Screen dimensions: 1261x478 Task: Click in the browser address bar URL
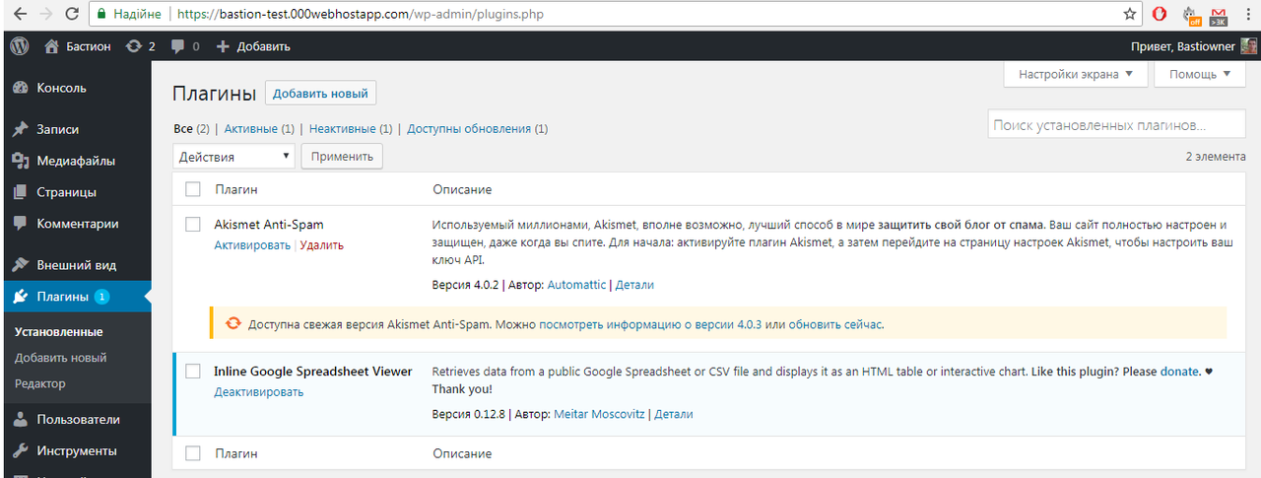[361, 15]
